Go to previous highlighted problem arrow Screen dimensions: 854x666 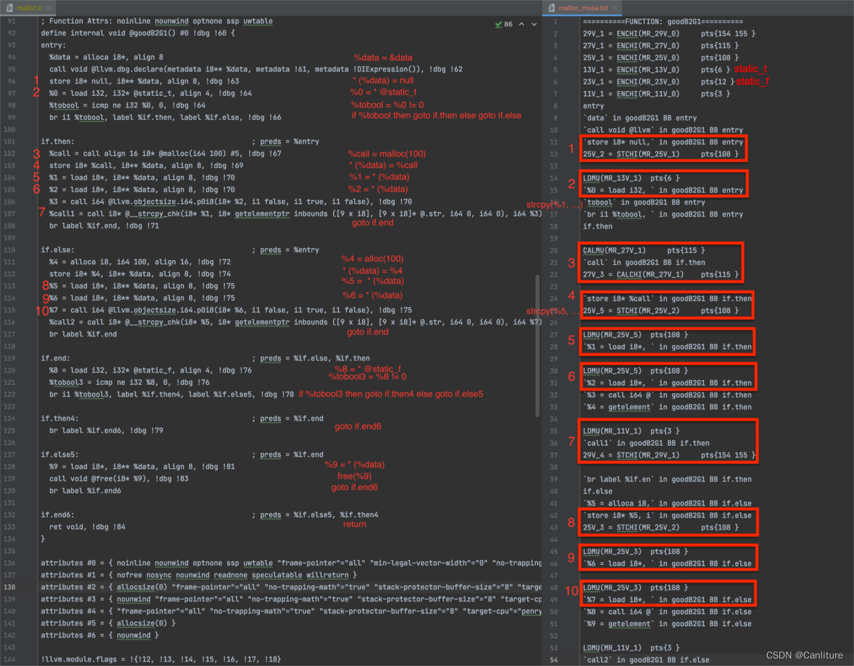pyautogui.click(x=521, y=24)
